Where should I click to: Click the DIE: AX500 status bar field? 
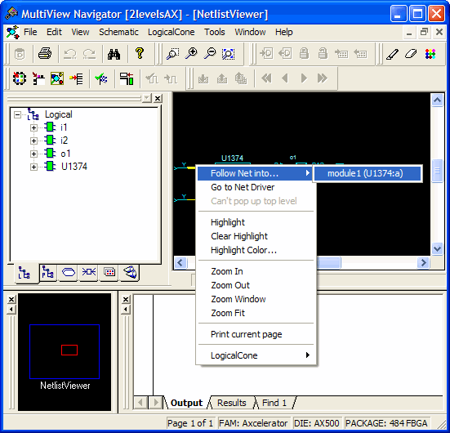click(x=317, y=423)
